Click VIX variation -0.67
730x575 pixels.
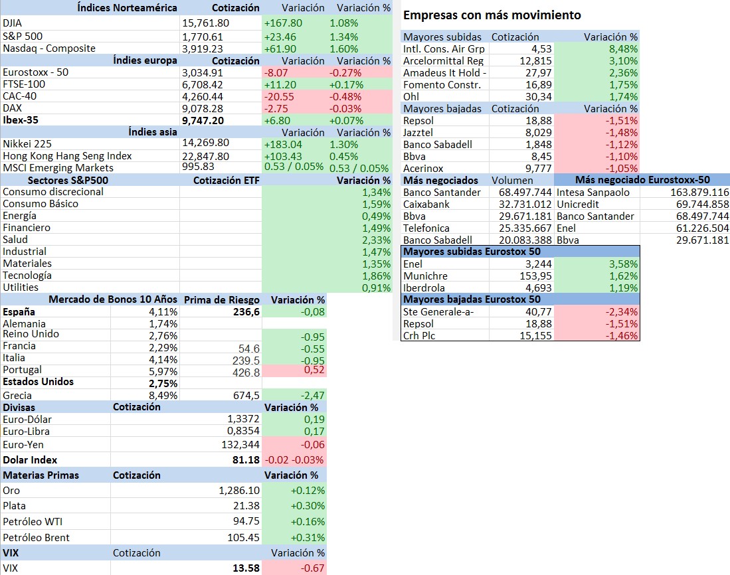pos(312,568)
